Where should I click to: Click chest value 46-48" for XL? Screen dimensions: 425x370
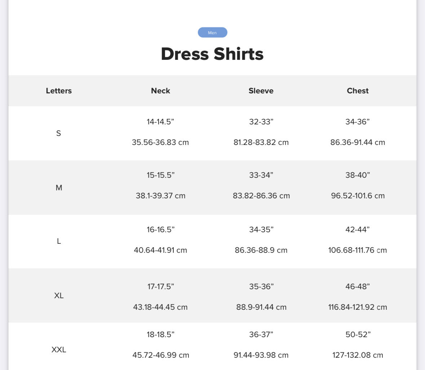click(358, 286)
